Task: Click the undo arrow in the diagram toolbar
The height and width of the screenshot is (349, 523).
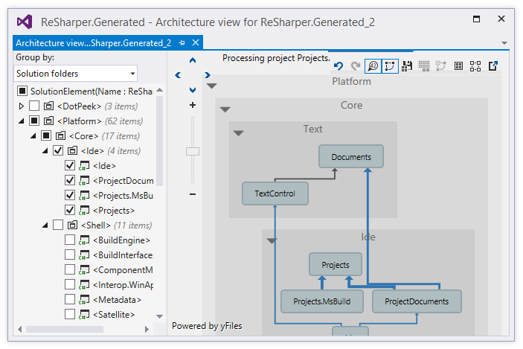Action: [338, 66]
